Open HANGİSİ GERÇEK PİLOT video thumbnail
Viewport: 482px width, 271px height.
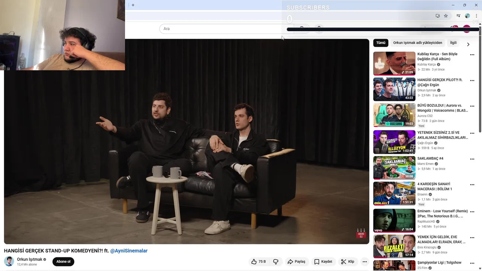pyautogui.click(x=394, y=89)
